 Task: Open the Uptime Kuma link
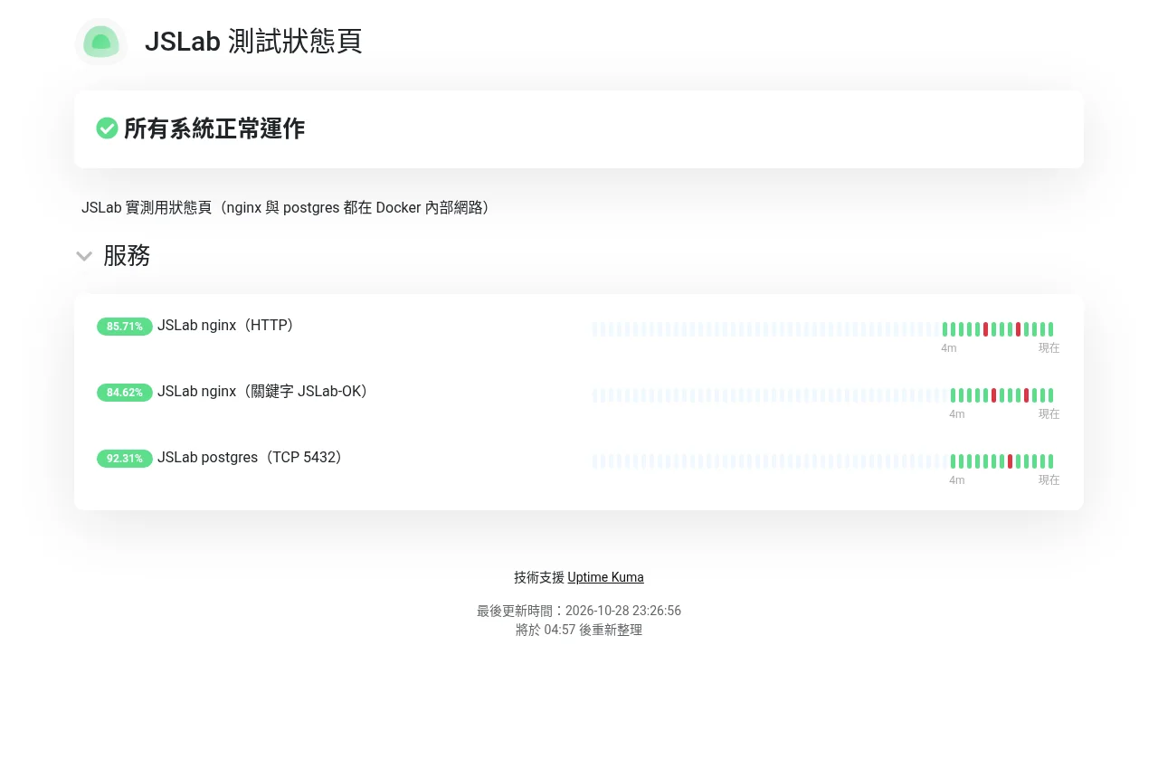tap(605, 577)
